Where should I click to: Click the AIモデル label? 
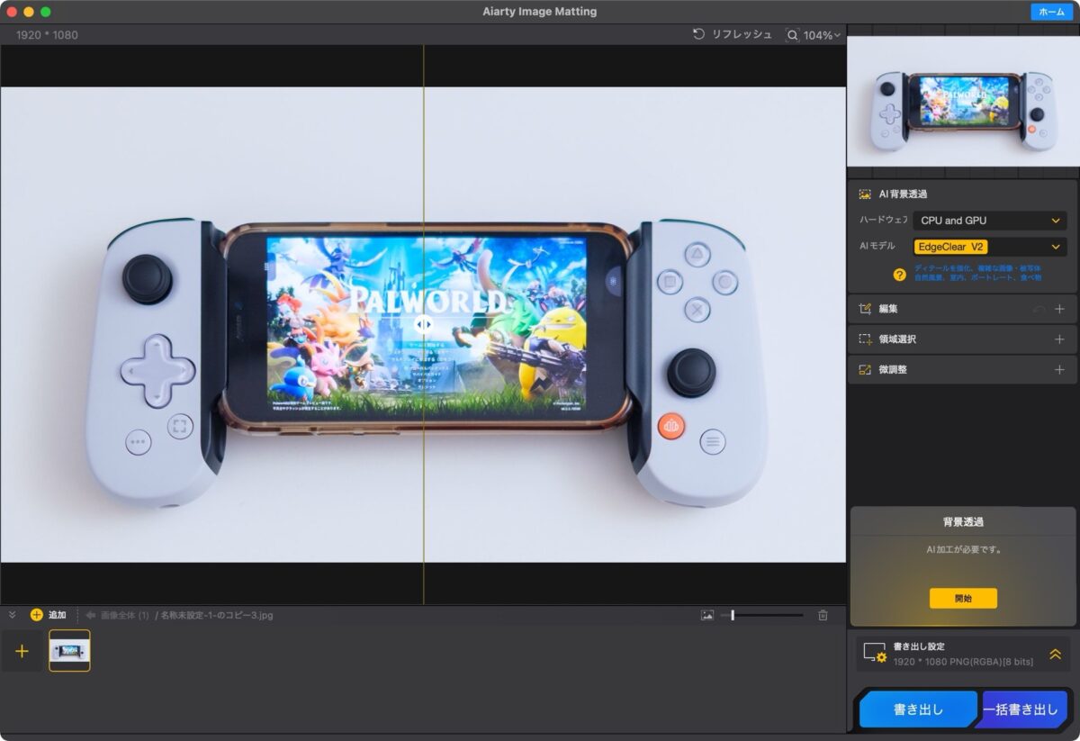point(877,246)
